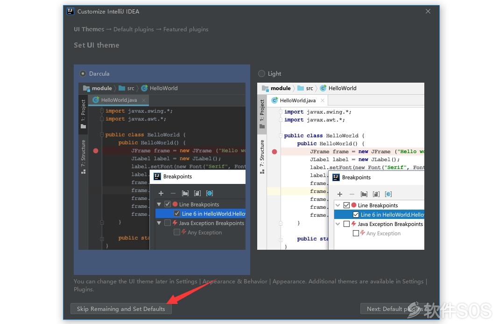Collapse Java Exception Breakpoints in Light preview
The image size is (499, 324).
338,224
